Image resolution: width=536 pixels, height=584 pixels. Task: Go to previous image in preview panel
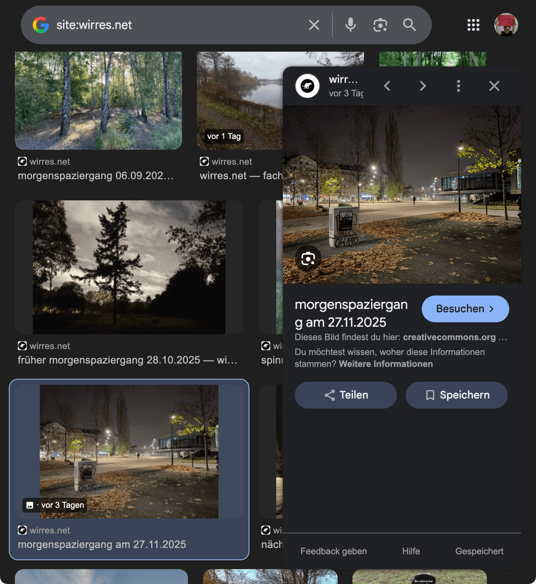point(387,86)
